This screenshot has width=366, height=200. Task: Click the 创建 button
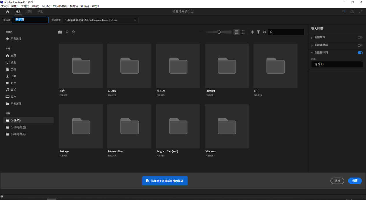pos(355,181)
